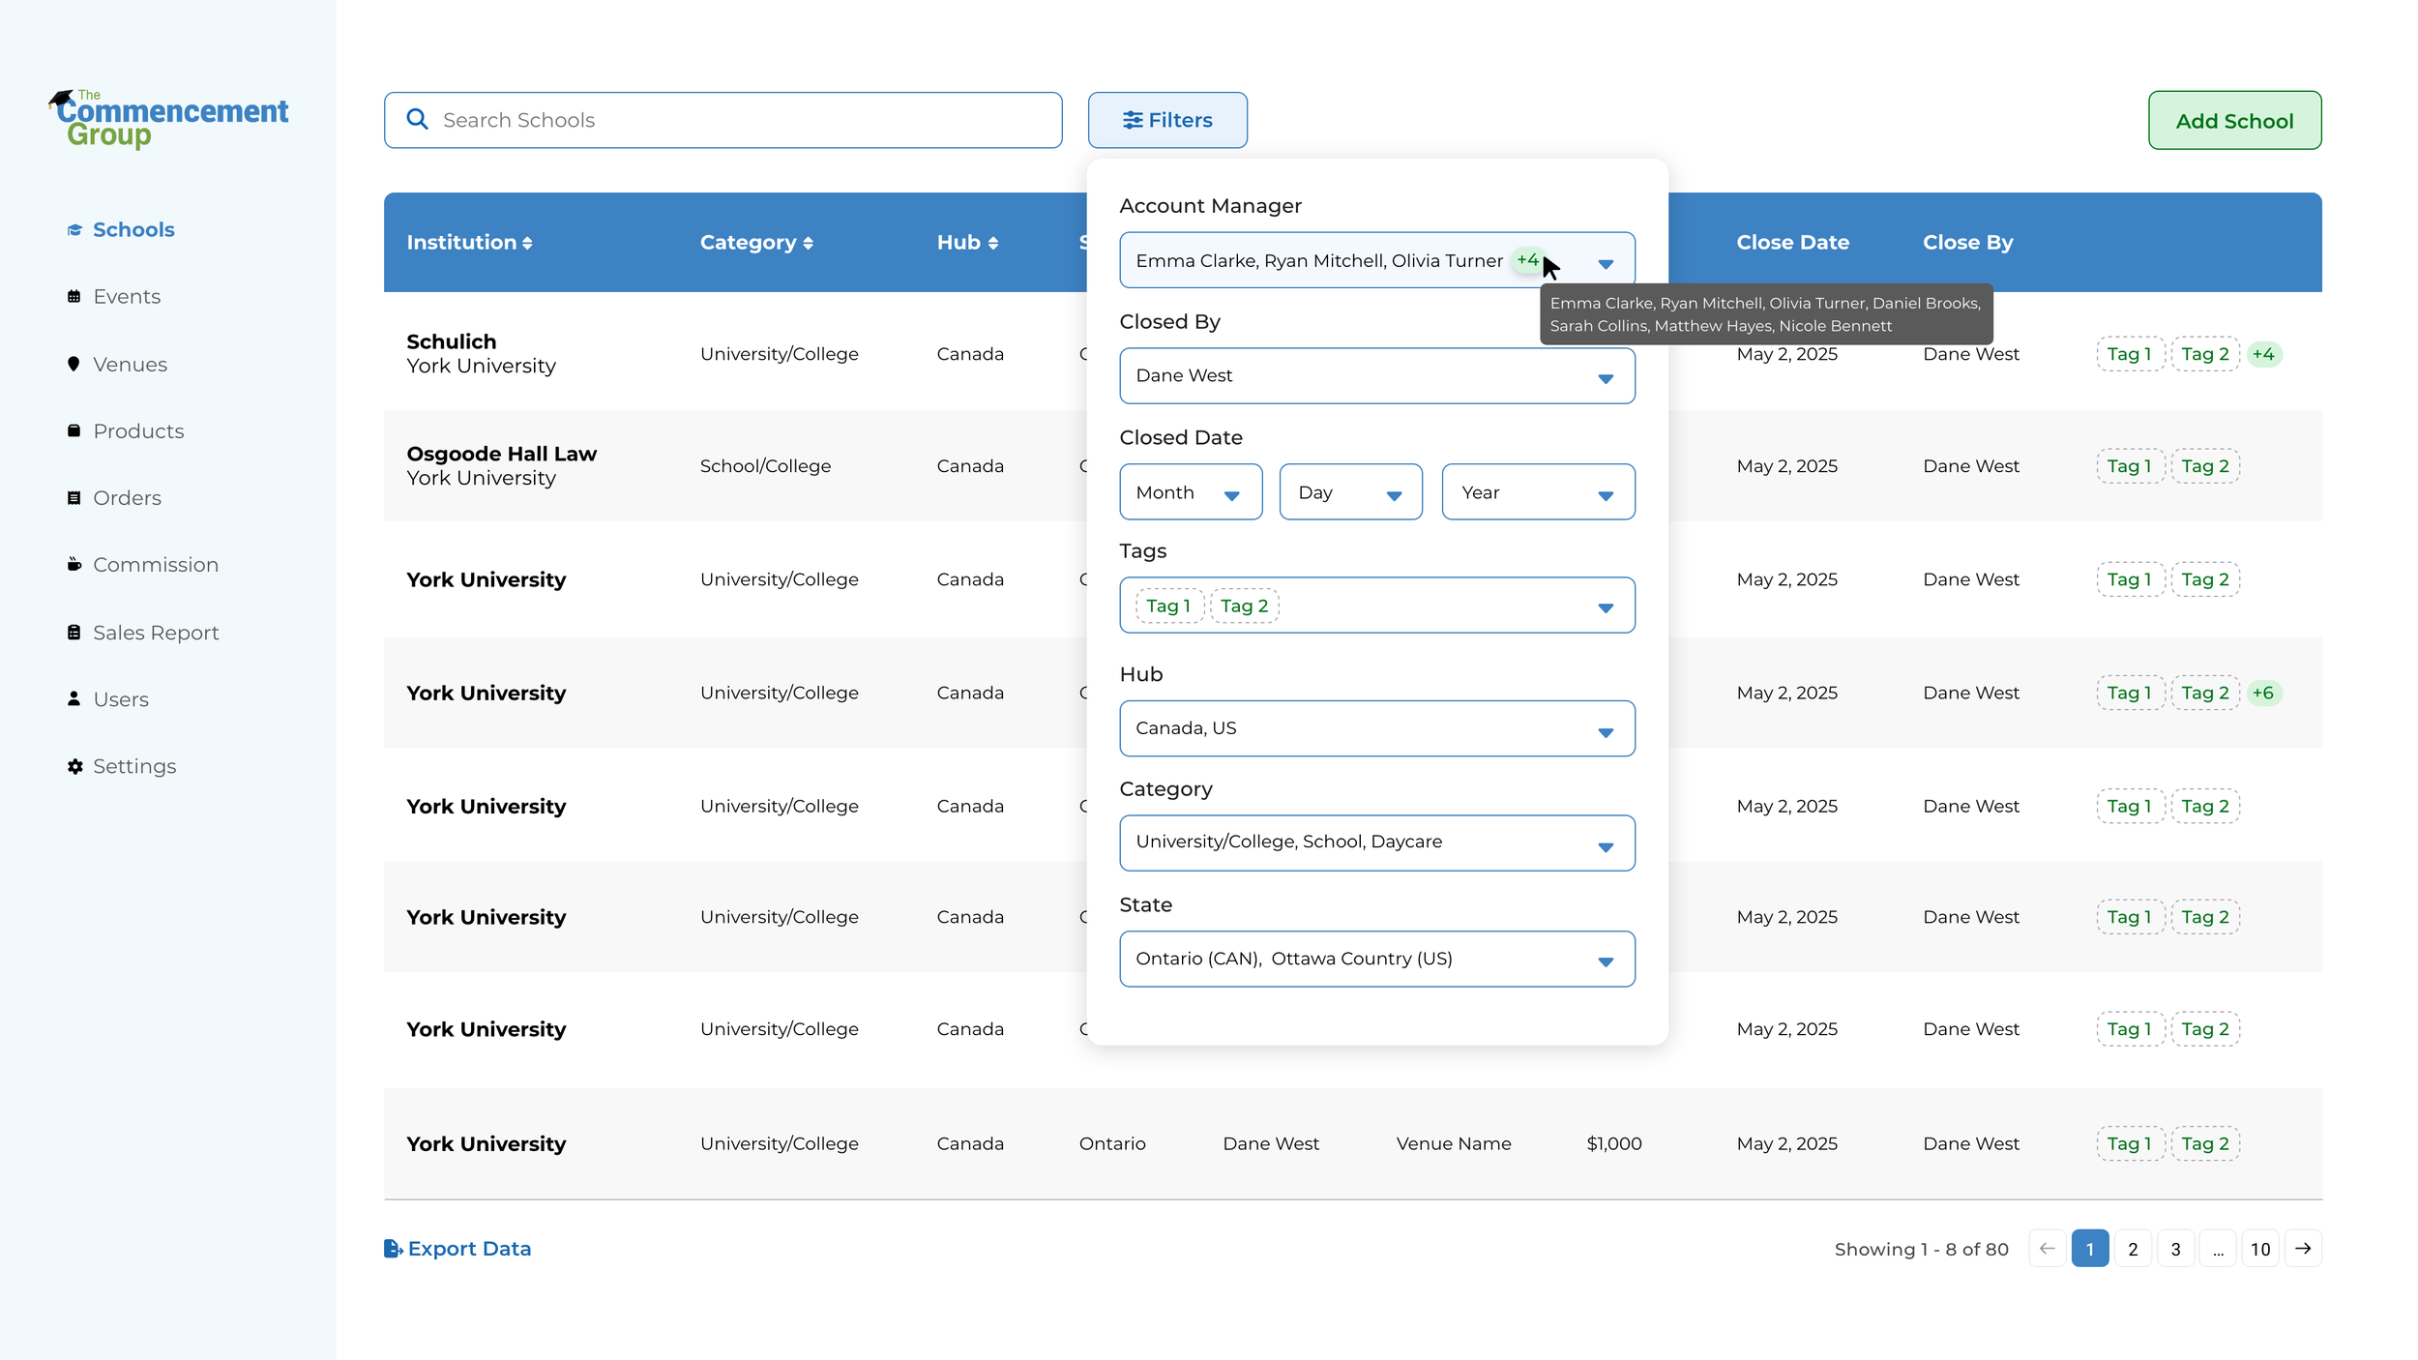Click the magnifier icon in search bar

tap(417, 119)
